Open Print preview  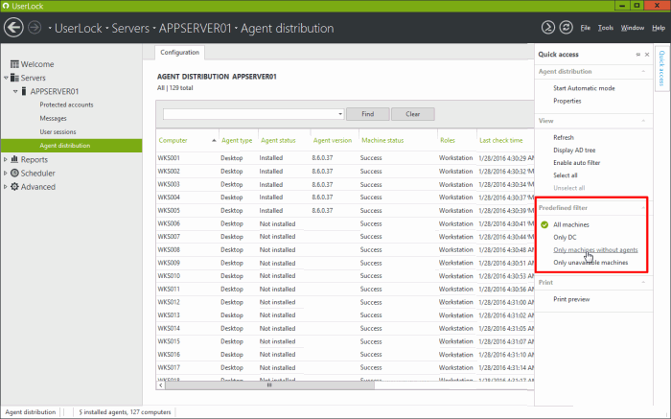[x=571, y=299]
